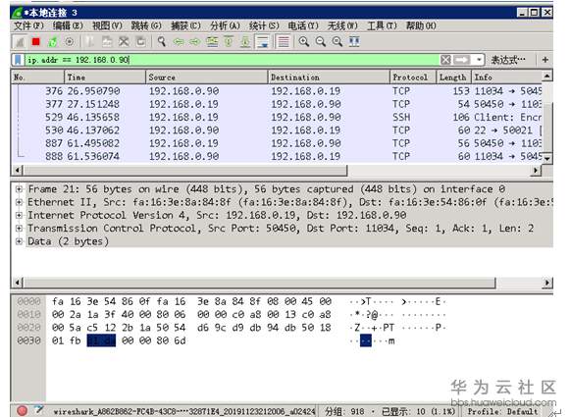Sort packets by the Source column header
This screenshot has width=570, height=417.
207,78
